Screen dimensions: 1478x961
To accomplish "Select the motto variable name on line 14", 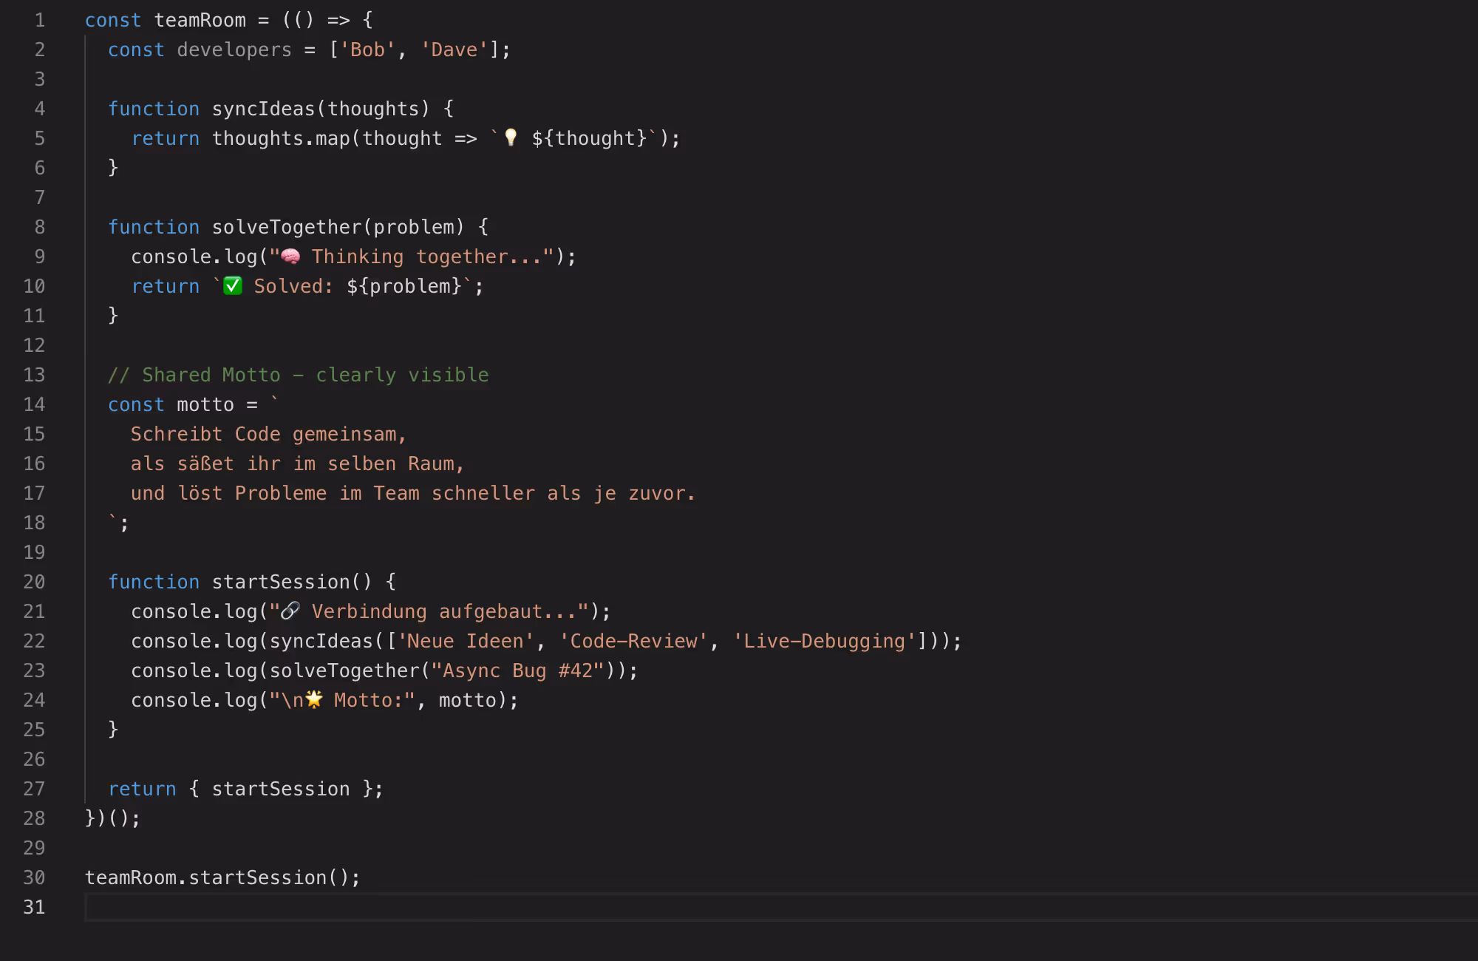I will [x=204, y=404].
